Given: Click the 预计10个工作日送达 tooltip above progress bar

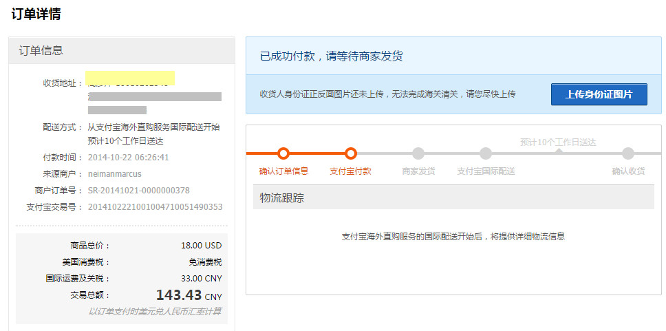Looking at the screenshot, I should click(x=558, y=142).
